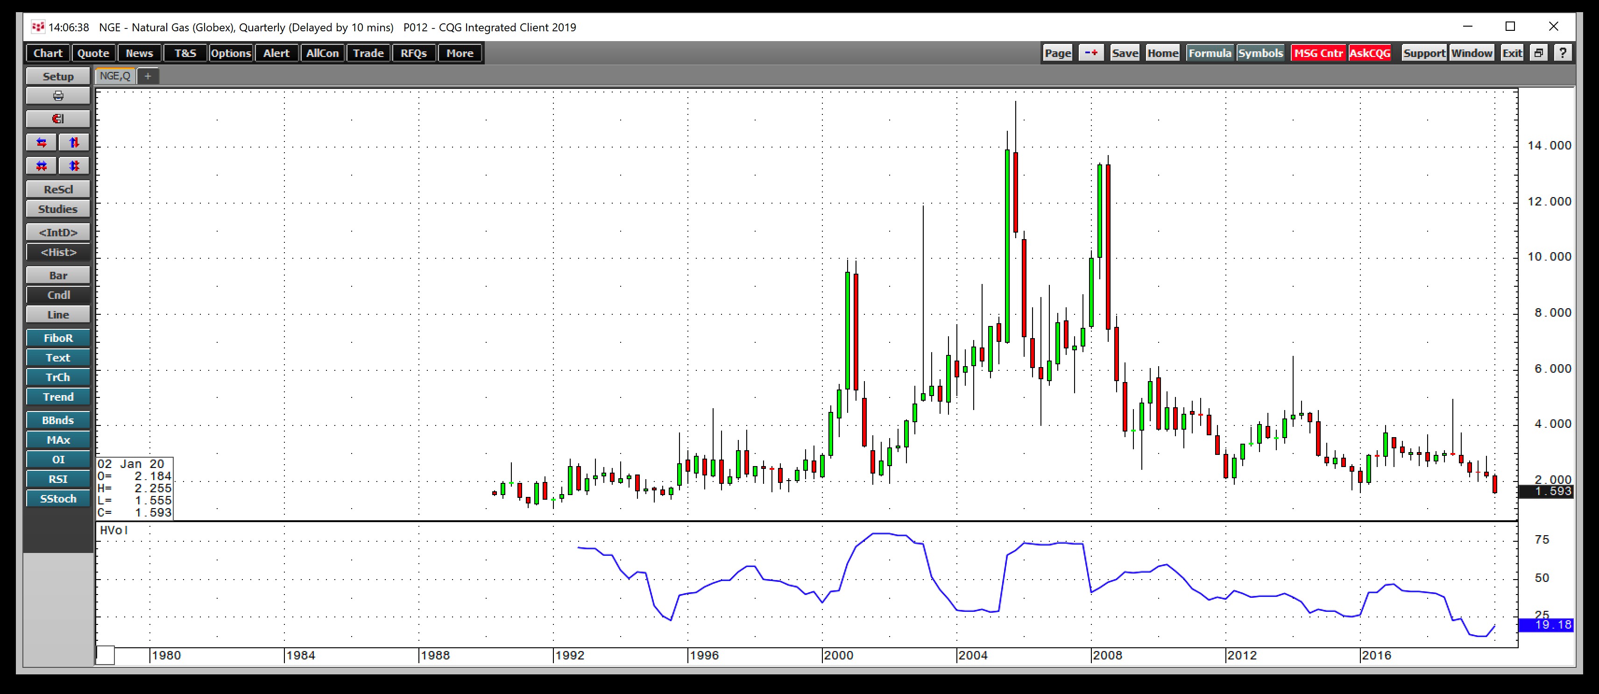Open the More menu
The height and width of the screenshot is (694, 1599).
460,53
